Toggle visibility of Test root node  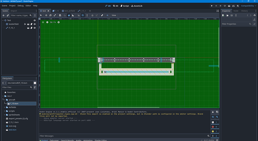point(34,20)
